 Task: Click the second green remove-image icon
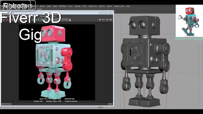[x=46, y=20]
